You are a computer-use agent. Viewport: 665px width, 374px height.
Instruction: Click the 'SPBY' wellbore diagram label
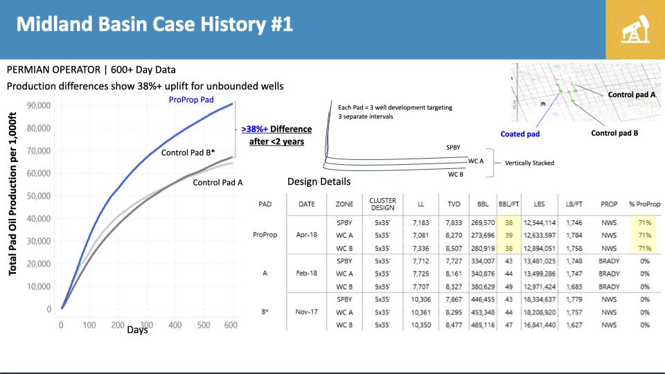tap(453, 148)
